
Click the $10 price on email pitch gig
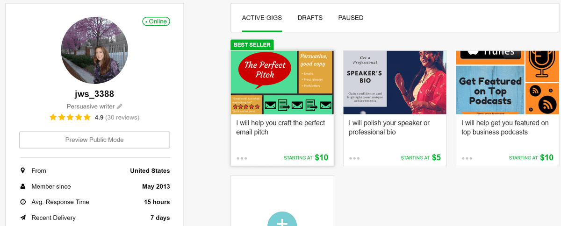322,157
